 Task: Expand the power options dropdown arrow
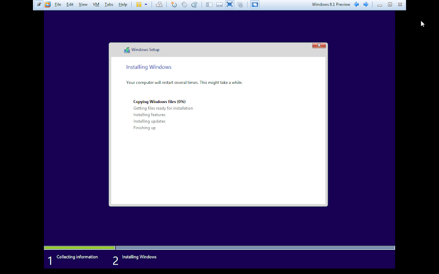[x=146, y=4]
